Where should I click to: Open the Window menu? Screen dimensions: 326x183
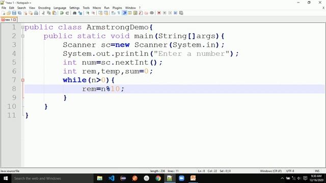130,8
